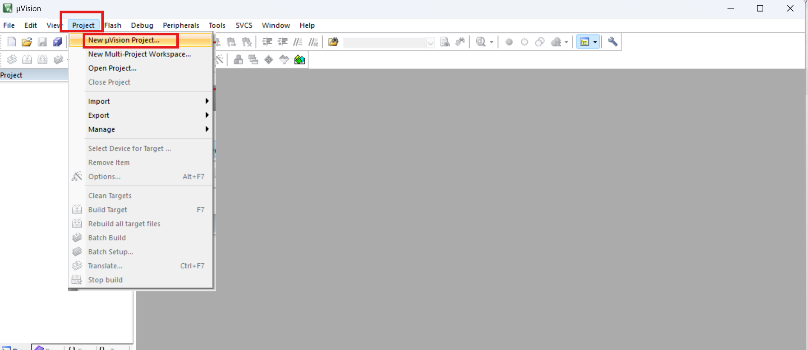Create a new file with the blank page icon
Image resolution: width=808 pixels, height=350 pixels.
coord(12,42)
